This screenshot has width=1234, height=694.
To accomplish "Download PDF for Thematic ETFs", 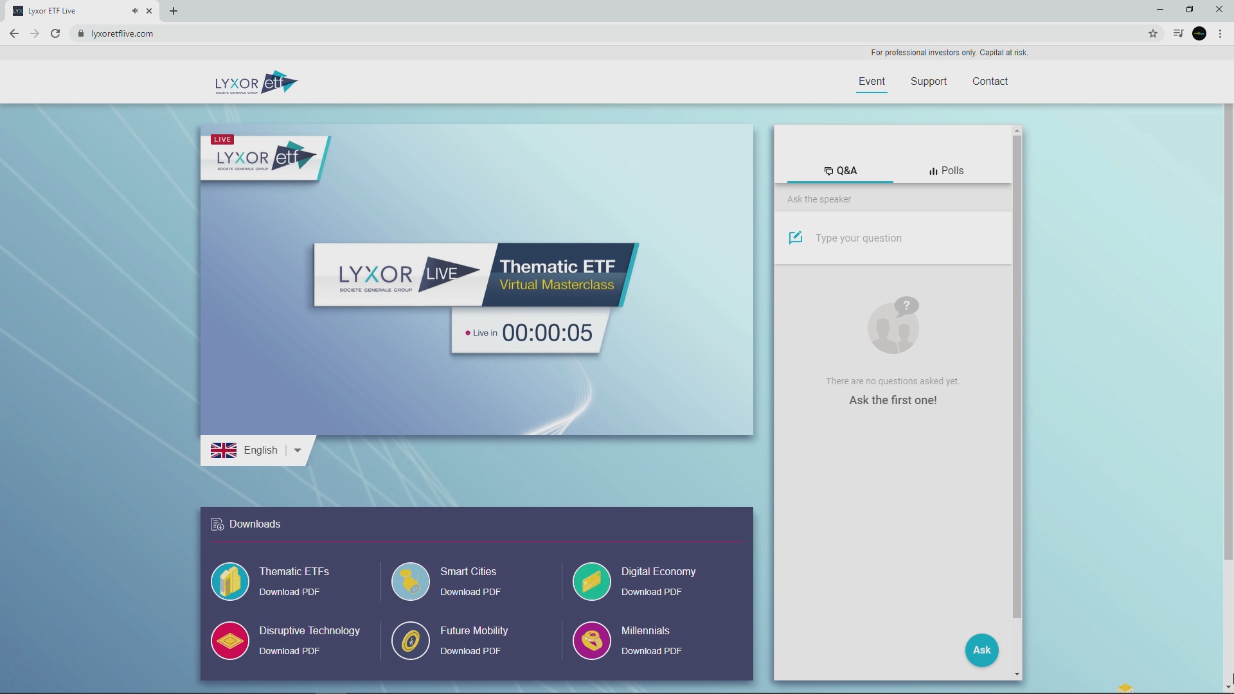I will coord(289,592).
